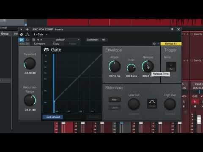Click the High Cut knob
Image resolution: width=203 pixels, height=152 pixels.
[x=170, y=104]
